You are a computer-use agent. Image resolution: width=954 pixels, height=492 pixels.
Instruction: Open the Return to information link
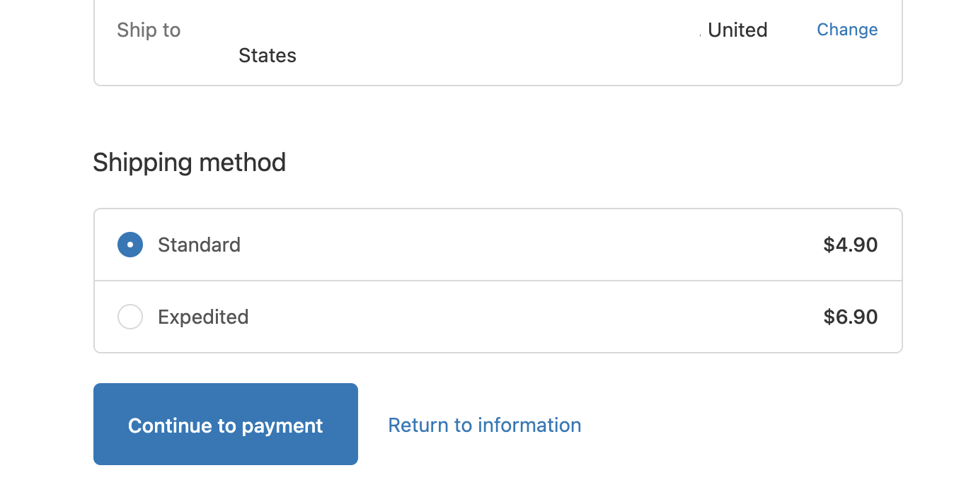(x=485, y=425)
